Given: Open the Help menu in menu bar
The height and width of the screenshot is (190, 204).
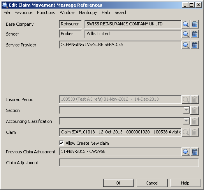Looking at the screenshot, I should tap(106, 12).
